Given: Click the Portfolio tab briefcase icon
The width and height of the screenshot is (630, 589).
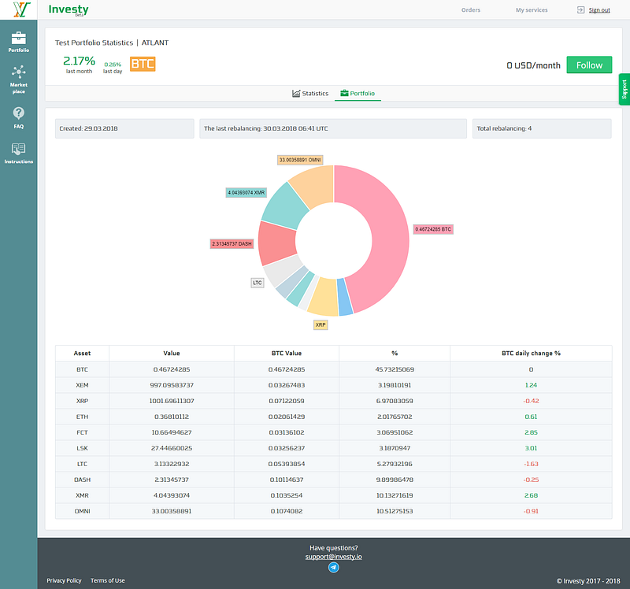Looking at the screenshot, I should tap(344, 93).
